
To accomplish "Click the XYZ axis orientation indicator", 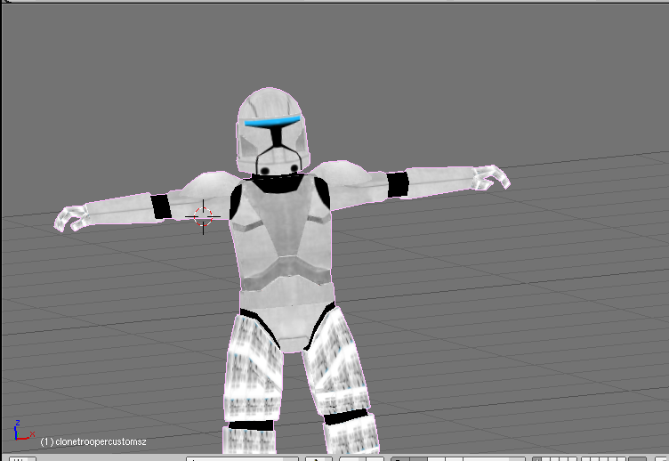I will pyautogui.click(x=24, y=430).
